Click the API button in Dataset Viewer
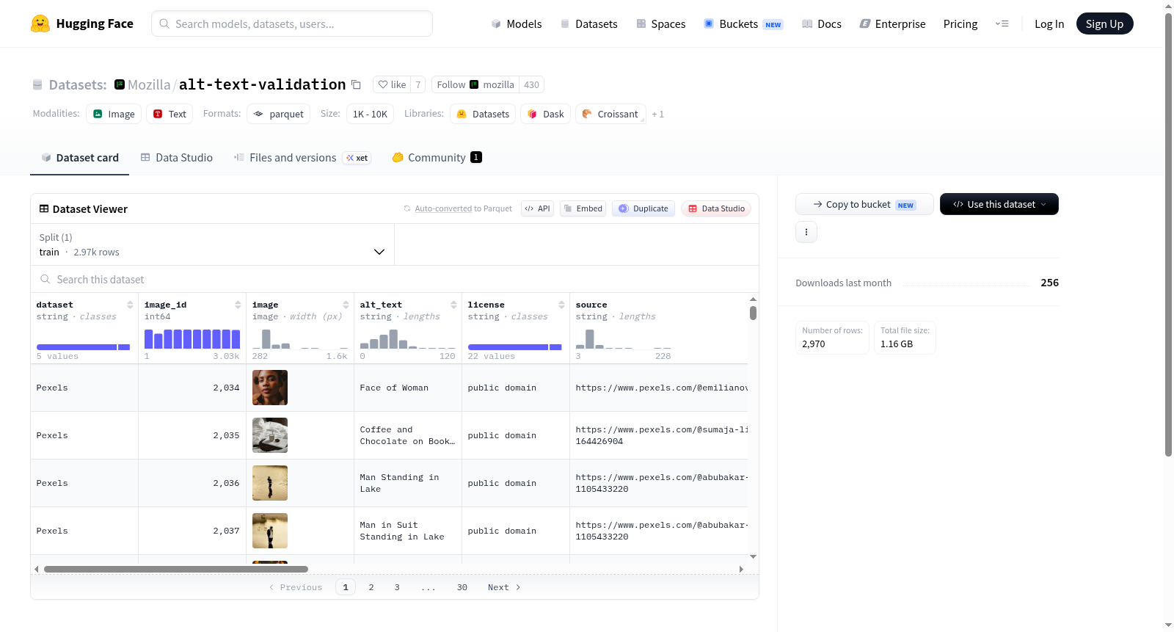The height and width of the screenshot is (632, 1174). tap(537, 208)
